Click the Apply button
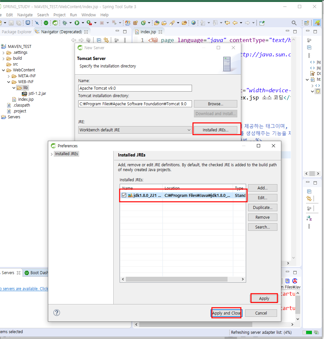This screenshot has width=324, height=339. pyautogui.click(x=264, y=298)
